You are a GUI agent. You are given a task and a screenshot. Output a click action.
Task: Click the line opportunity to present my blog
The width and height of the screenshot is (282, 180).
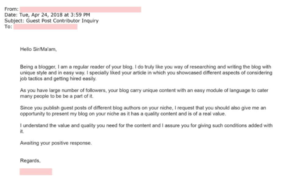pos(123,114)
